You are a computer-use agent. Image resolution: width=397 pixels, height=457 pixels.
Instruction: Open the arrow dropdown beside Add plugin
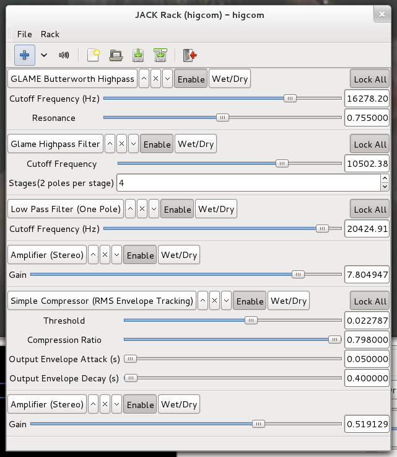click(x=44, y=55)
